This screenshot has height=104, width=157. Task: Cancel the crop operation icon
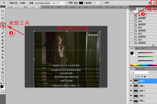pyautogui.click(x=150, y=3)
